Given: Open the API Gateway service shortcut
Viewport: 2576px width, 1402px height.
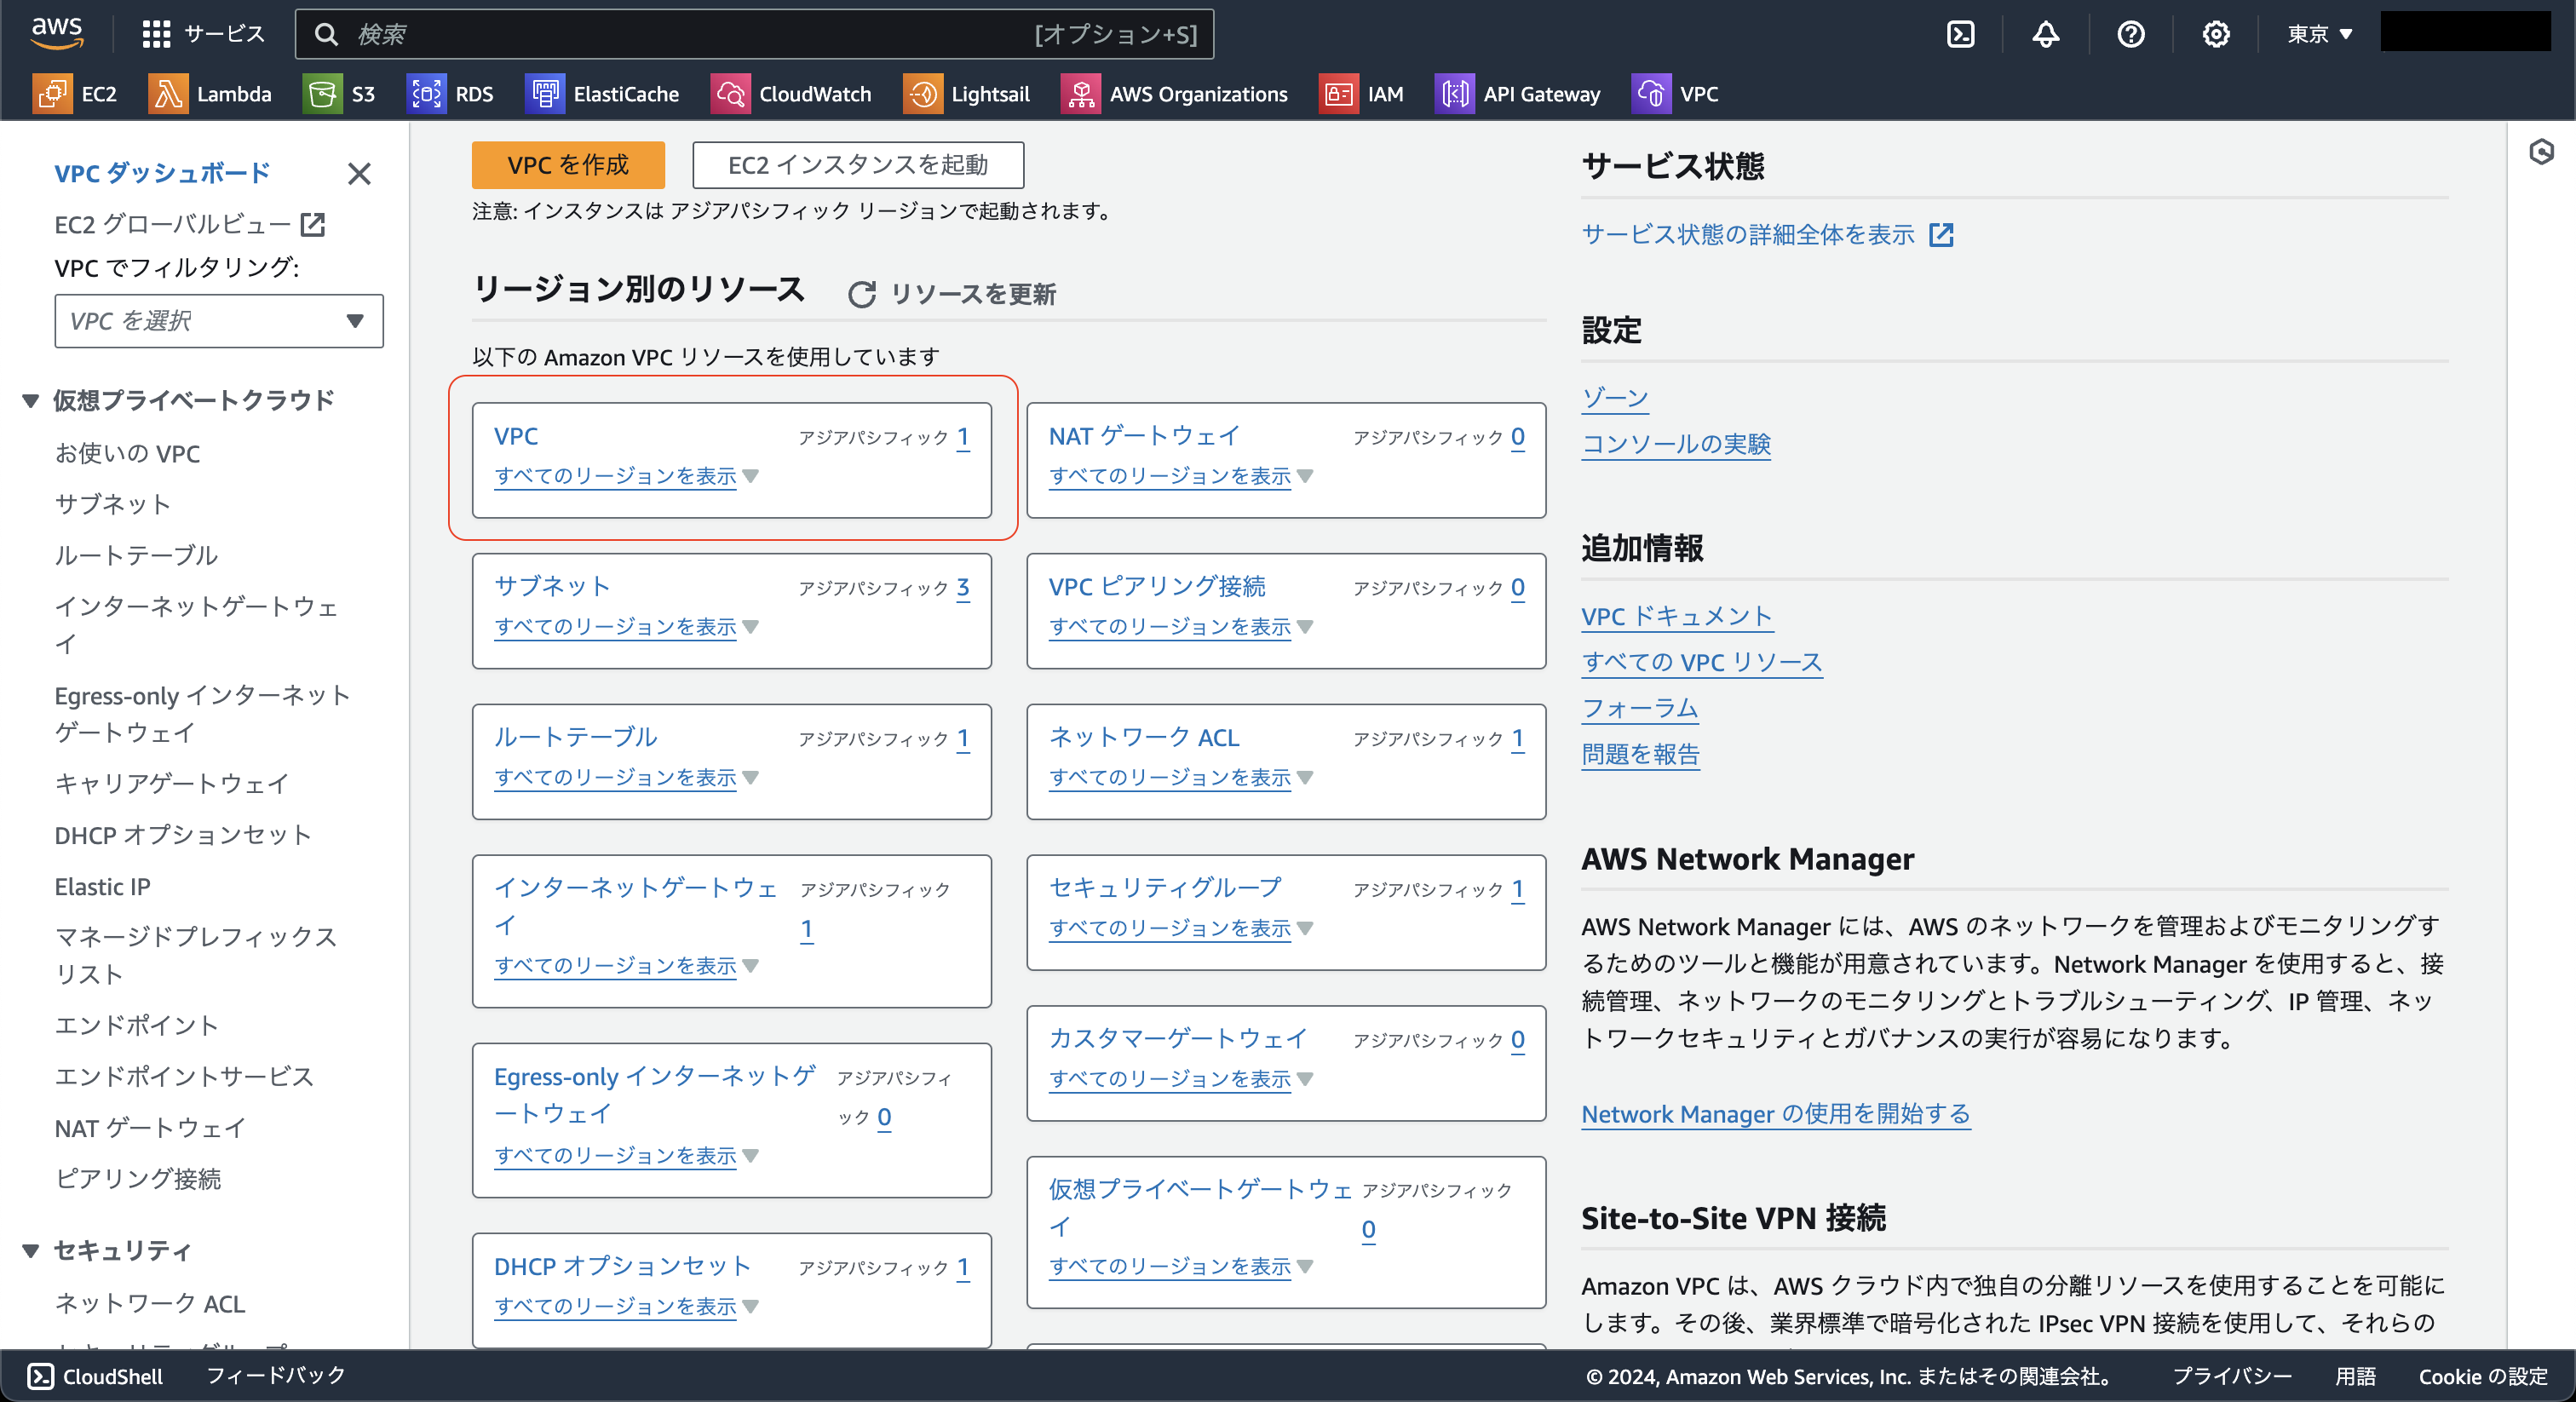Looking at the screenshot, I should click(x=1518, y=93).
